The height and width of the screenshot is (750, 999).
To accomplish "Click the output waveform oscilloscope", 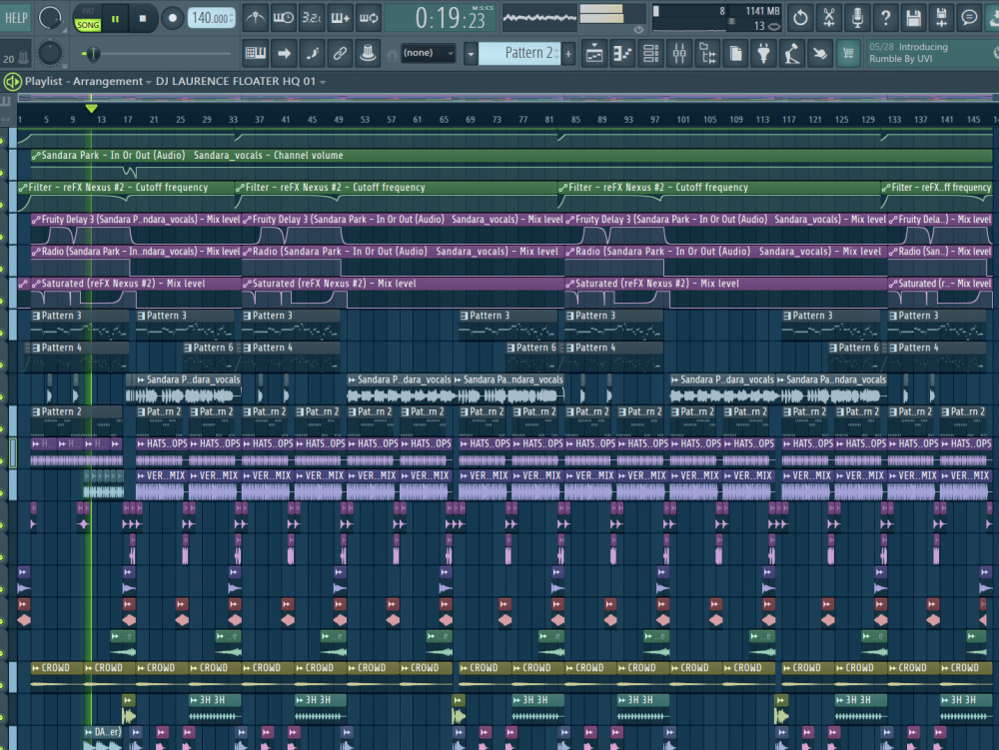I will 540,18.
